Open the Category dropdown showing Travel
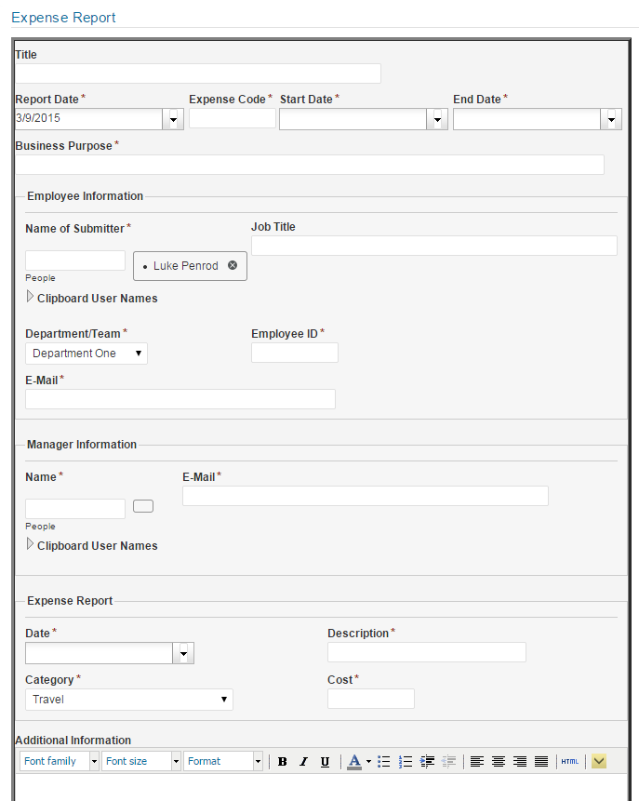Viewport: 639px width, 801px height. [225, 699]
